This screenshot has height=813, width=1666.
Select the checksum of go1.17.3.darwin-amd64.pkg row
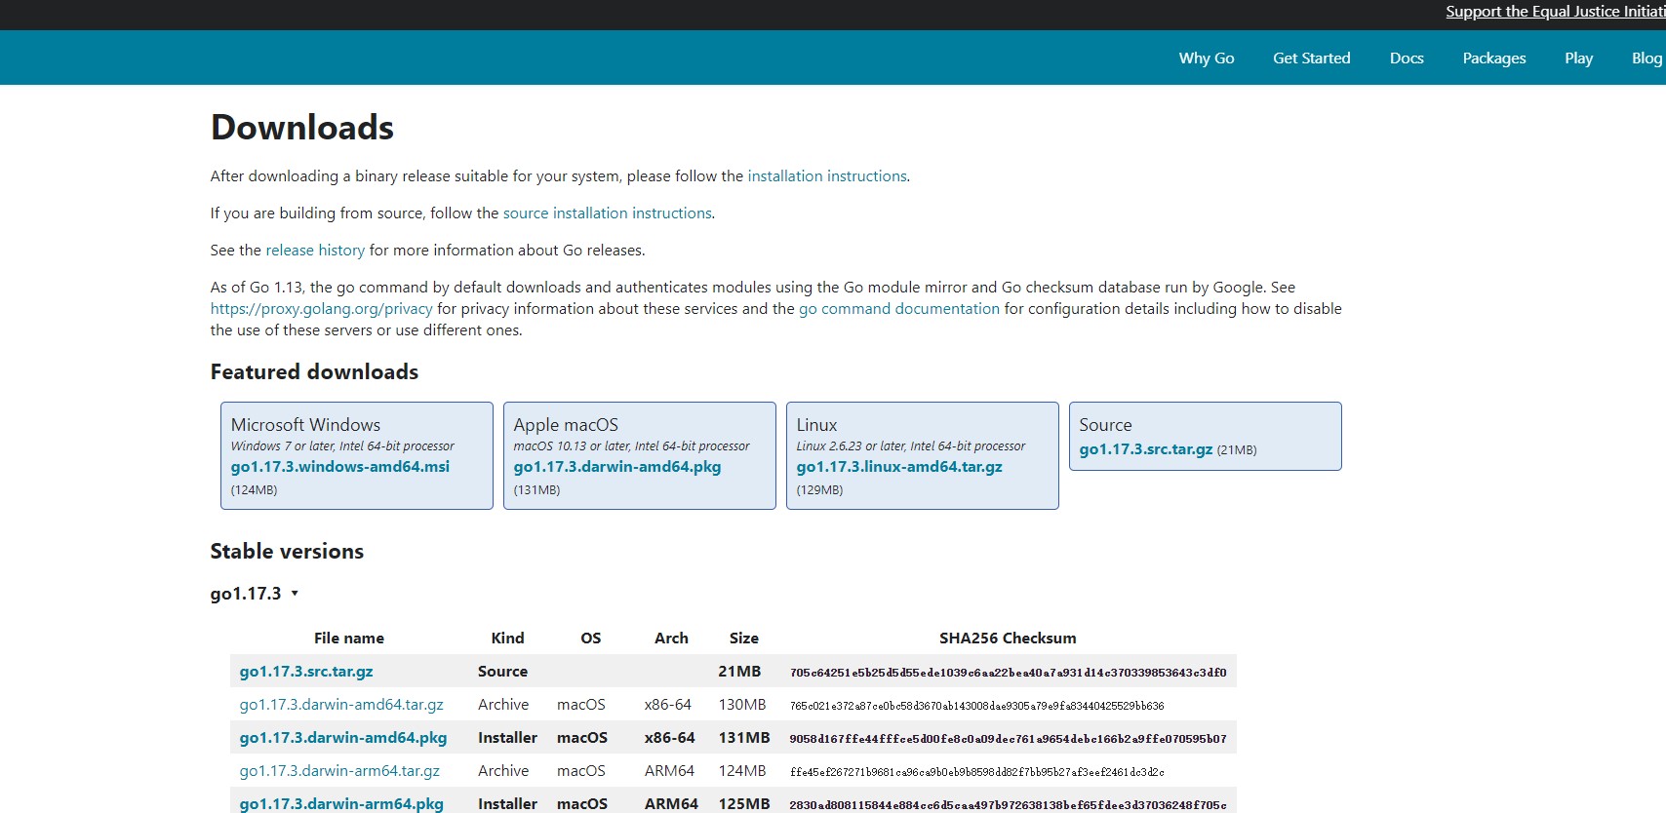[x=1008, y=739]
